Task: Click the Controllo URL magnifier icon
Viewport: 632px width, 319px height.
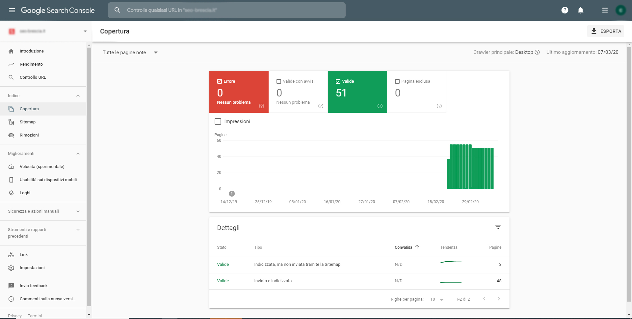Action: click(11, 77)
